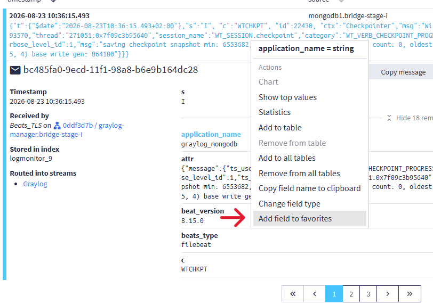Viewport: 433px width, 305px height.
Task: Select Remove from all tables
Action: tap(299, 174)
